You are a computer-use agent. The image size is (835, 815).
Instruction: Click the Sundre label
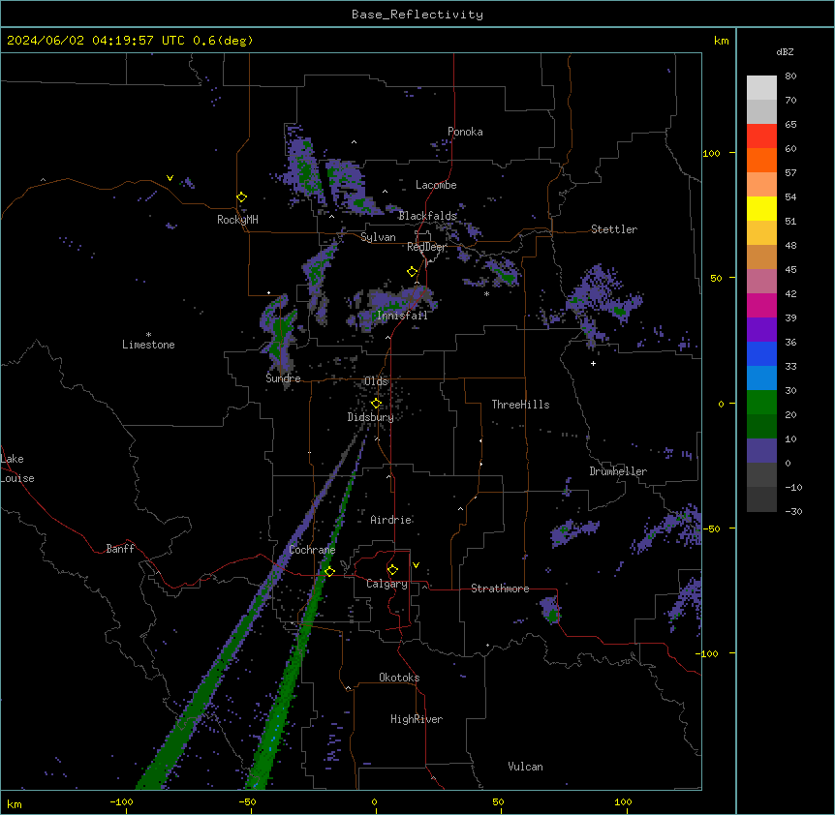(x=283, y=378)
